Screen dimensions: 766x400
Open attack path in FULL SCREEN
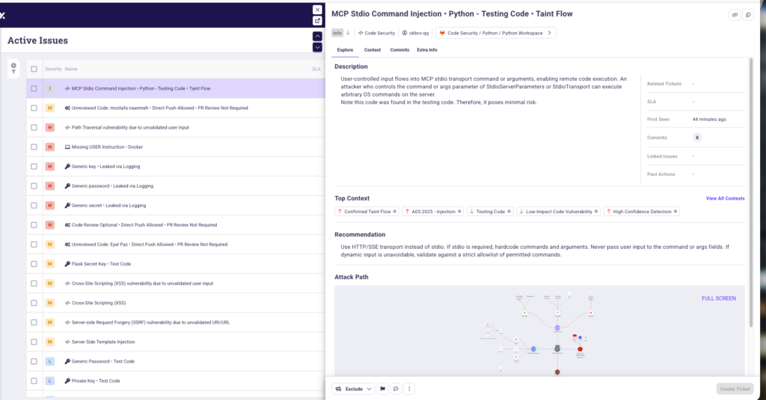(x=718, y=298)
